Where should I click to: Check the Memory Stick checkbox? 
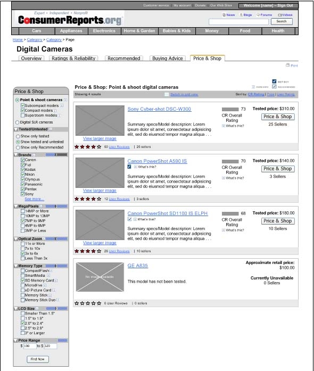[x=23, y=295]
